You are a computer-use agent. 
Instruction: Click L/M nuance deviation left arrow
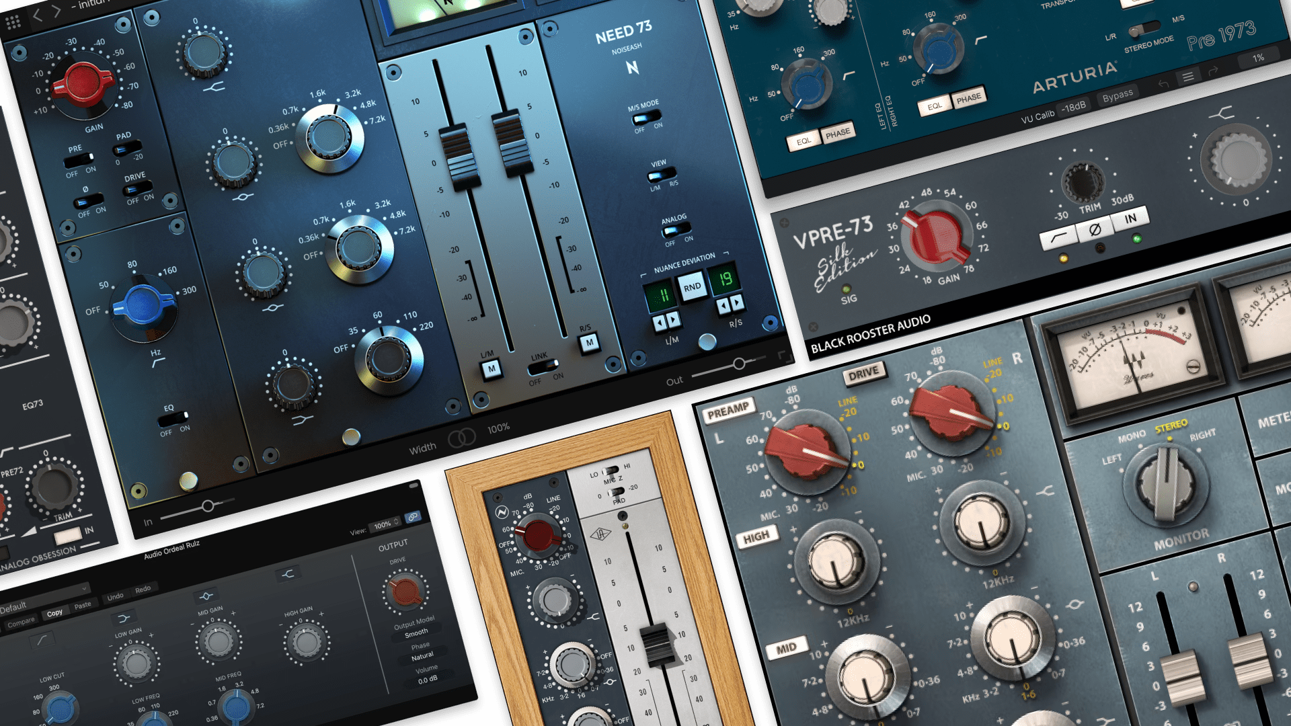(659, 323)
